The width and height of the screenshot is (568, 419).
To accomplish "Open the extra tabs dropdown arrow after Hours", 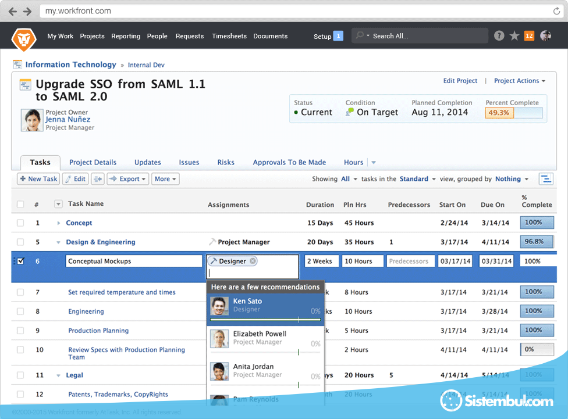I will 374,163.
